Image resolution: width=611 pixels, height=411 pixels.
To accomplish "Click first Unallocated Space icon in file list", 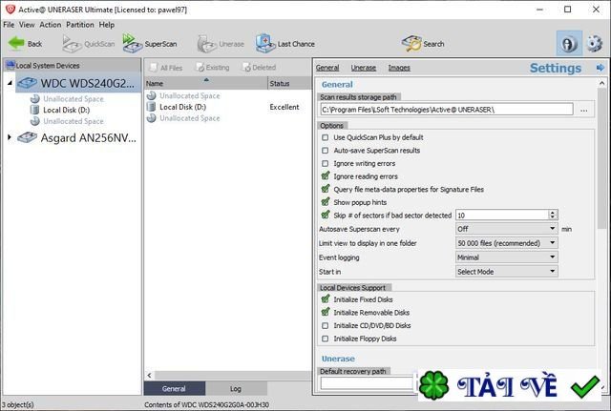I will pos(151,95).
